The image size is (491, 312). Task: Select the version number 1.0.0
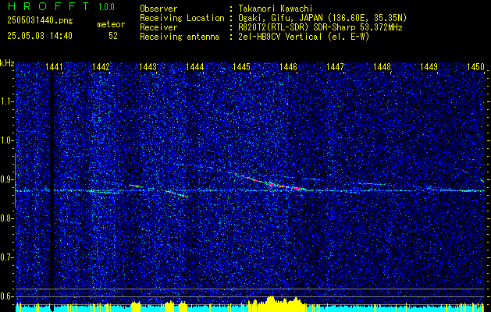[106, 7]
